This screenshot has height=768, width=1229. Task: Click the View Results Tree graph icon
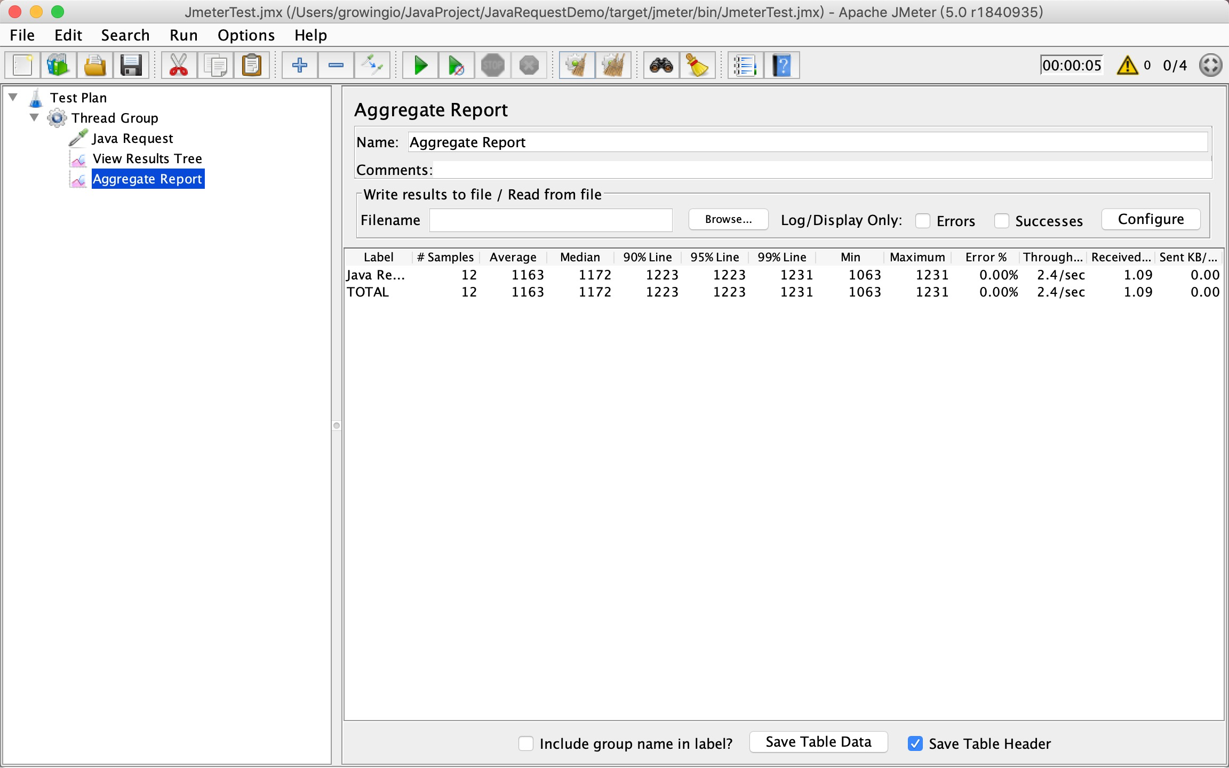click(x=78, y=158)
